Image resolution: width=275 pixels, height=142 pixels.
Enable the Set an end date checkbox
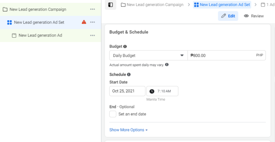click(x=113, y=114)
